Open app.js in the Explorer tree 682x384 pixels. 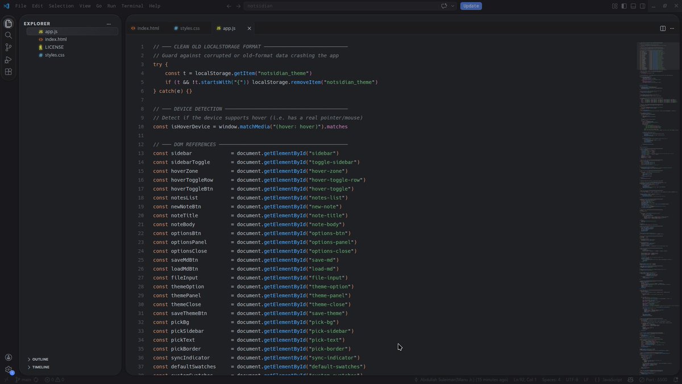click(x=72, y=31)
